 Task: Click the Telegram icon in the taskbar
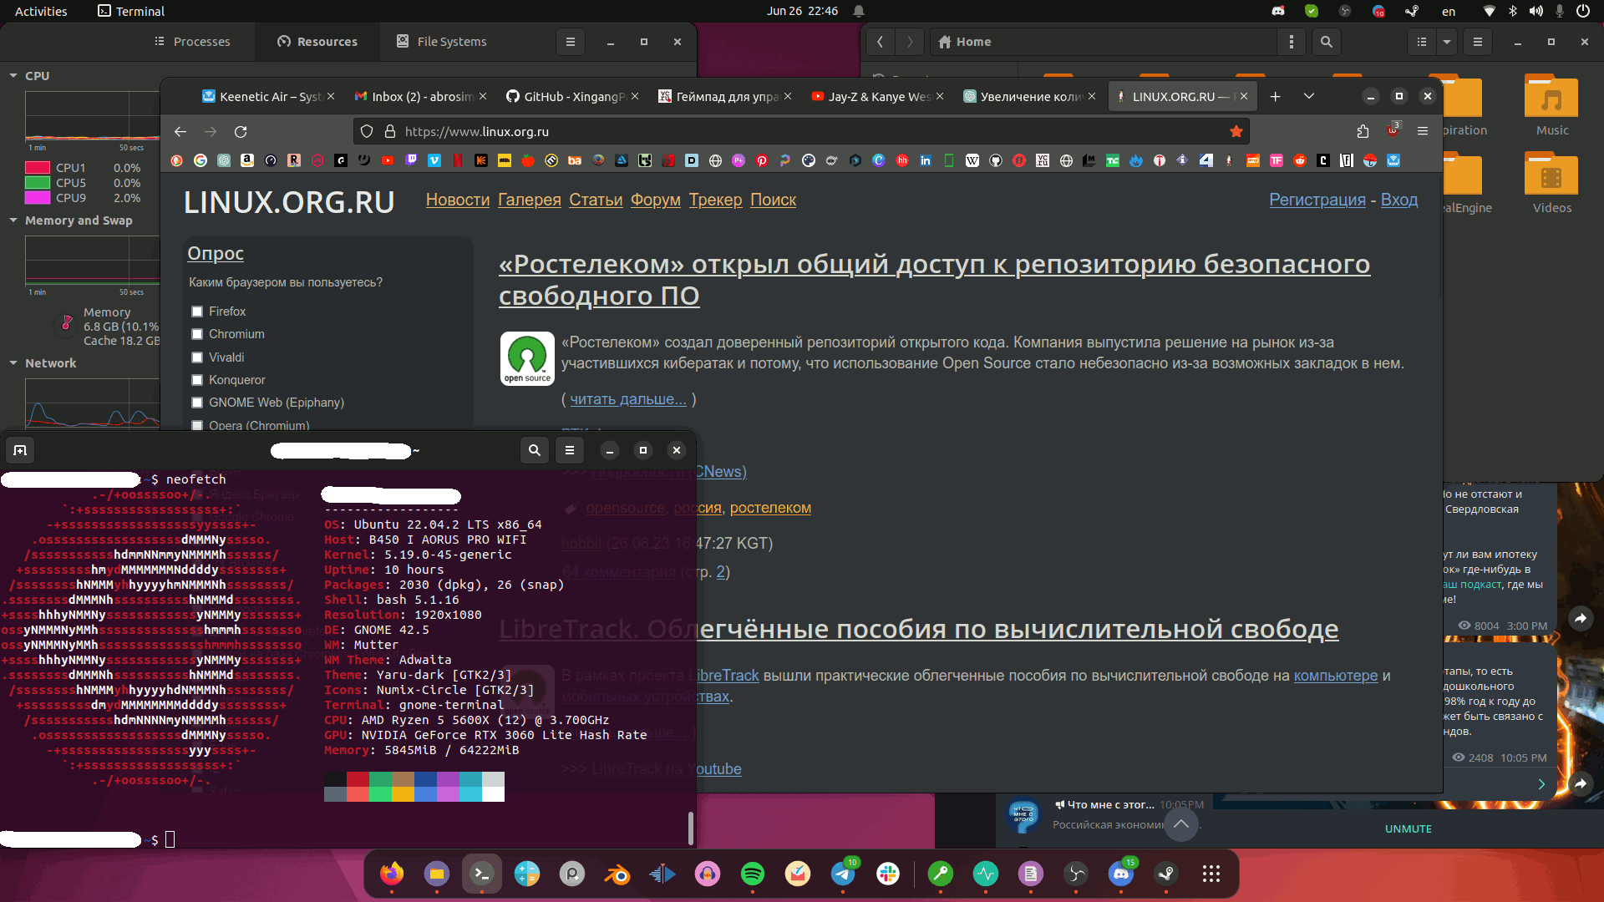click(843, 875)
